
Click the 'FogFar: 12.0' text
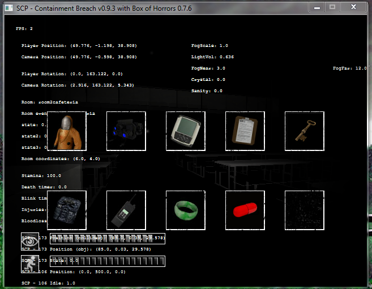pos(349,68)
